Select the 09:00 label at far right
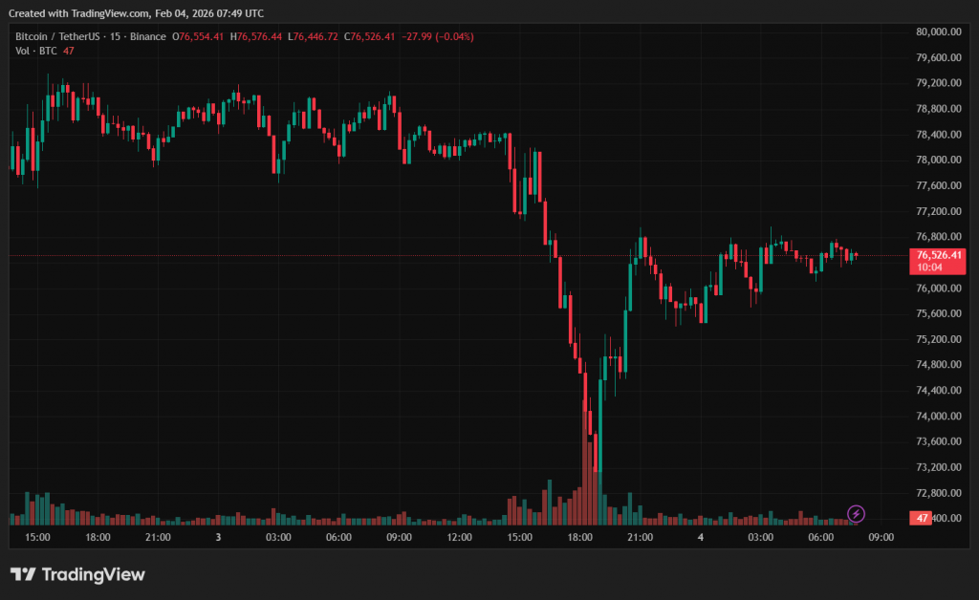The width and height of the screenshot is (979, 600). pyautogui.click(x=881, y=538)
